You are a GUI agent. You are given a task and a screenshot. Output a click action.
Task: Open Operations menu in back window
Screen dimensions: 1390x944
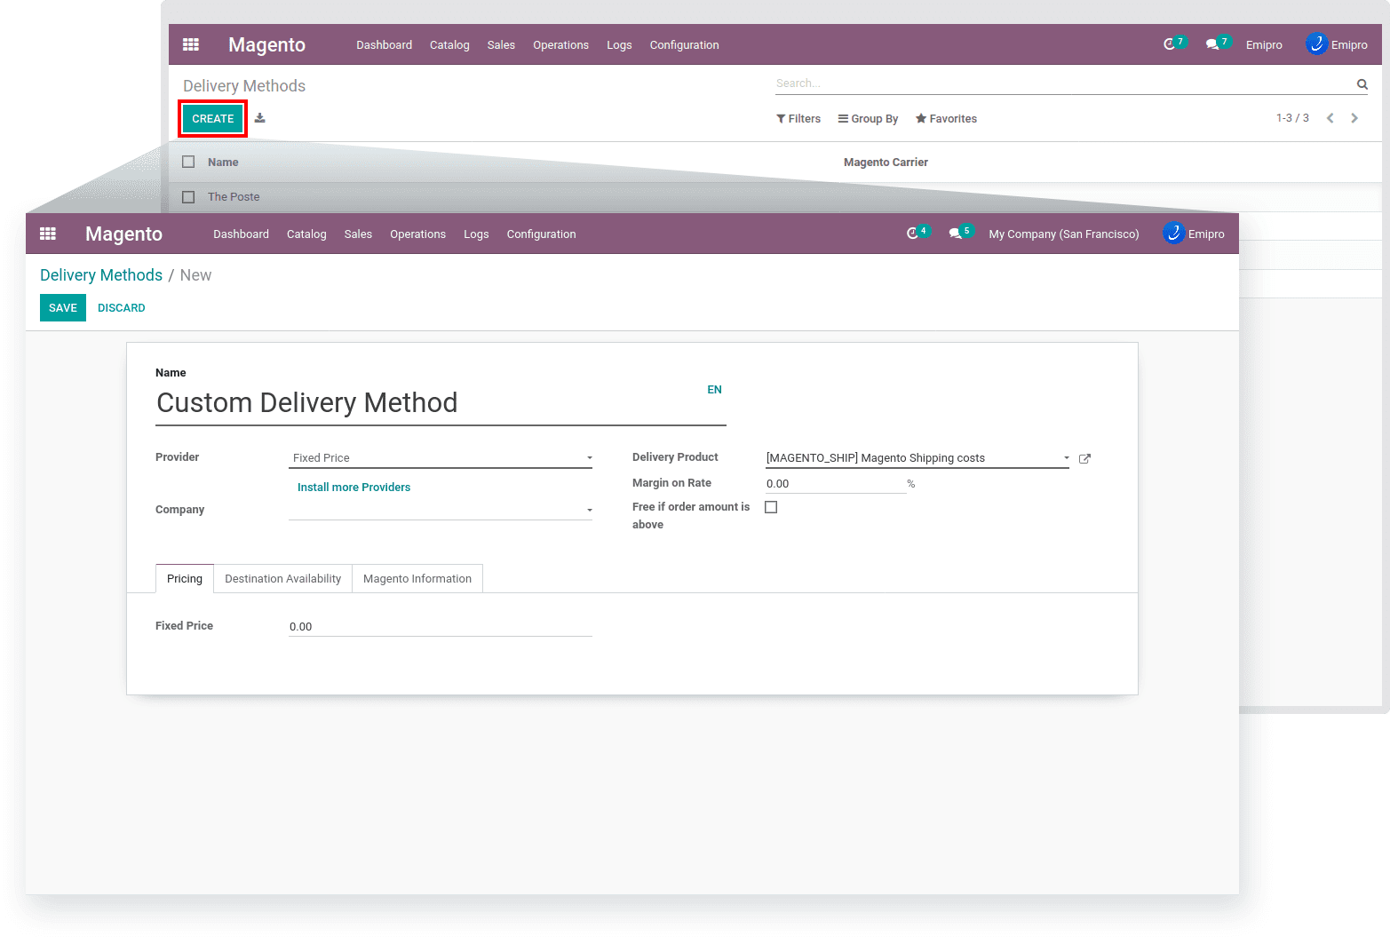[560, 45]
